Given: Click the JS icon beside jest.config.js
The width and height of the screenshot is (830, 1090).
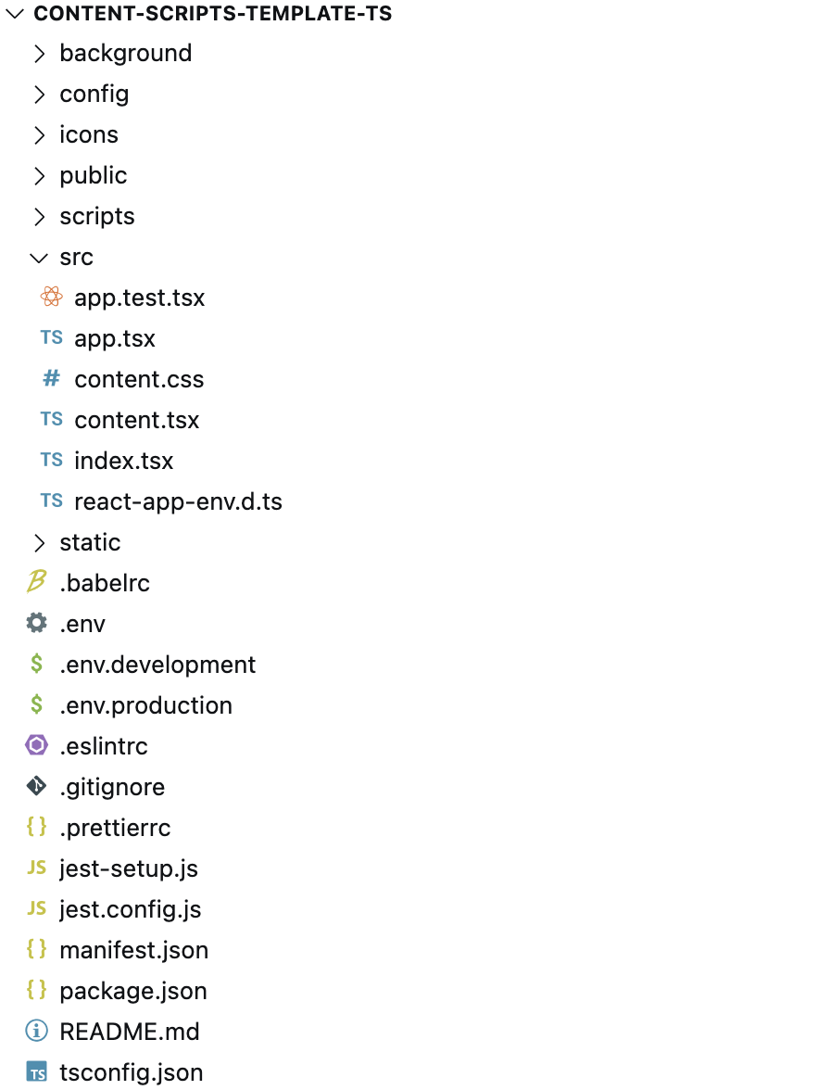Looking at the screenshot, I should [36, 908].
